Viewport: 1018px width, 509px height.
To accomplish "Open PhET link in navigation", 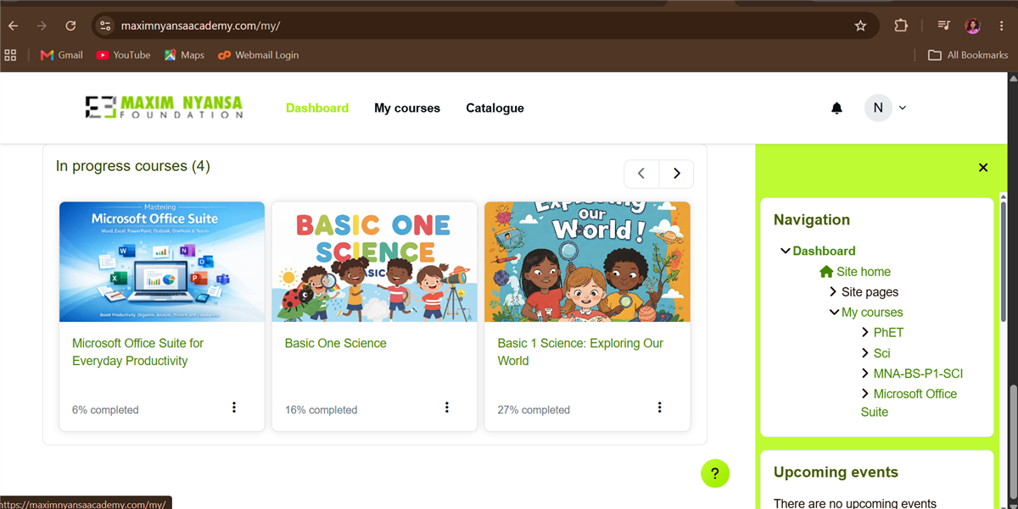I will click(888, 333).
